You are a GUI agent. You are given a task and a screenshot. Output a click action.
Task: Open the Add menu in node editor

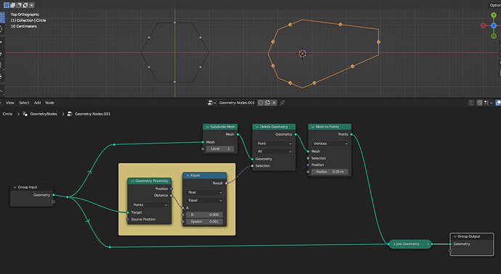point(37,103)
